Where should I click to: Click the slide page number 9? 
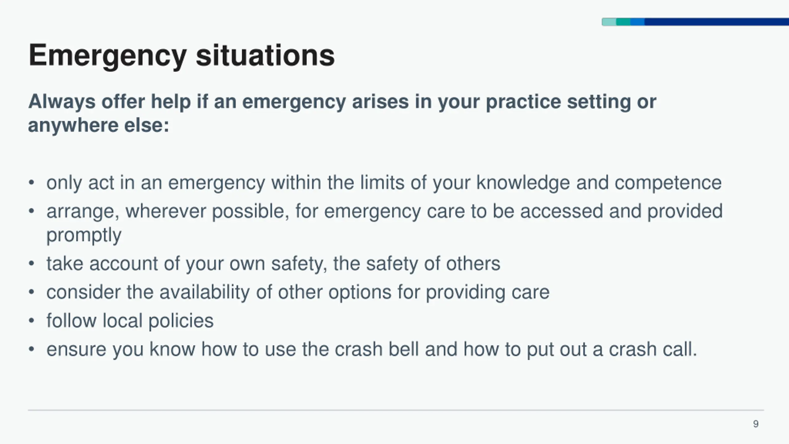pos(756,424)
